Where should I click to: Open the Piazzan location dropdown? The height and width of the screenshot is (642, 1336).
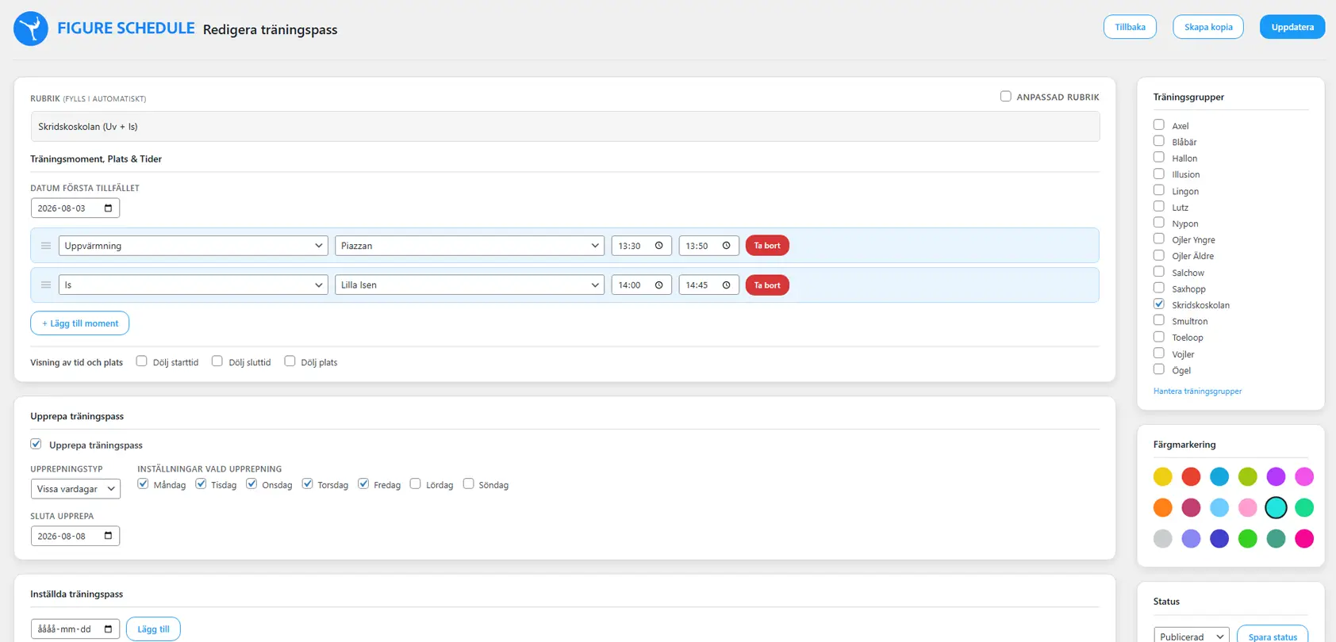click(x=470, y=246)
